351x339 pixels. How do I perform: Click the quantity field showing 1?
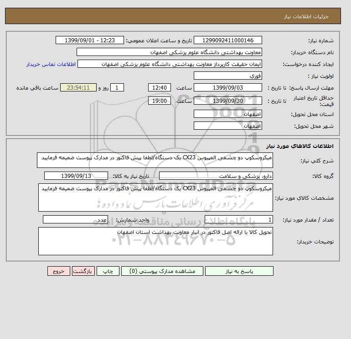[x=238, y=220]
